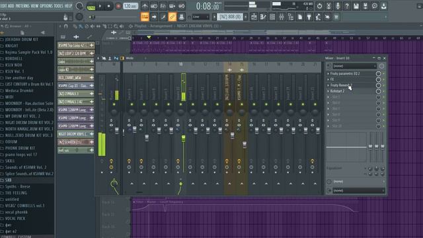Toggle the orange multilink to controllers icon
This screenshot has width=423, height=238.
(172, 17)
